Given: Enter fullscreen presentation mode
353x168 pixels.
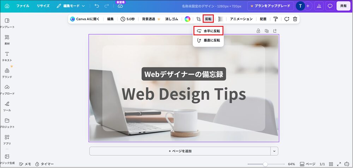Looking at the screenshot, I should [339, 164].
